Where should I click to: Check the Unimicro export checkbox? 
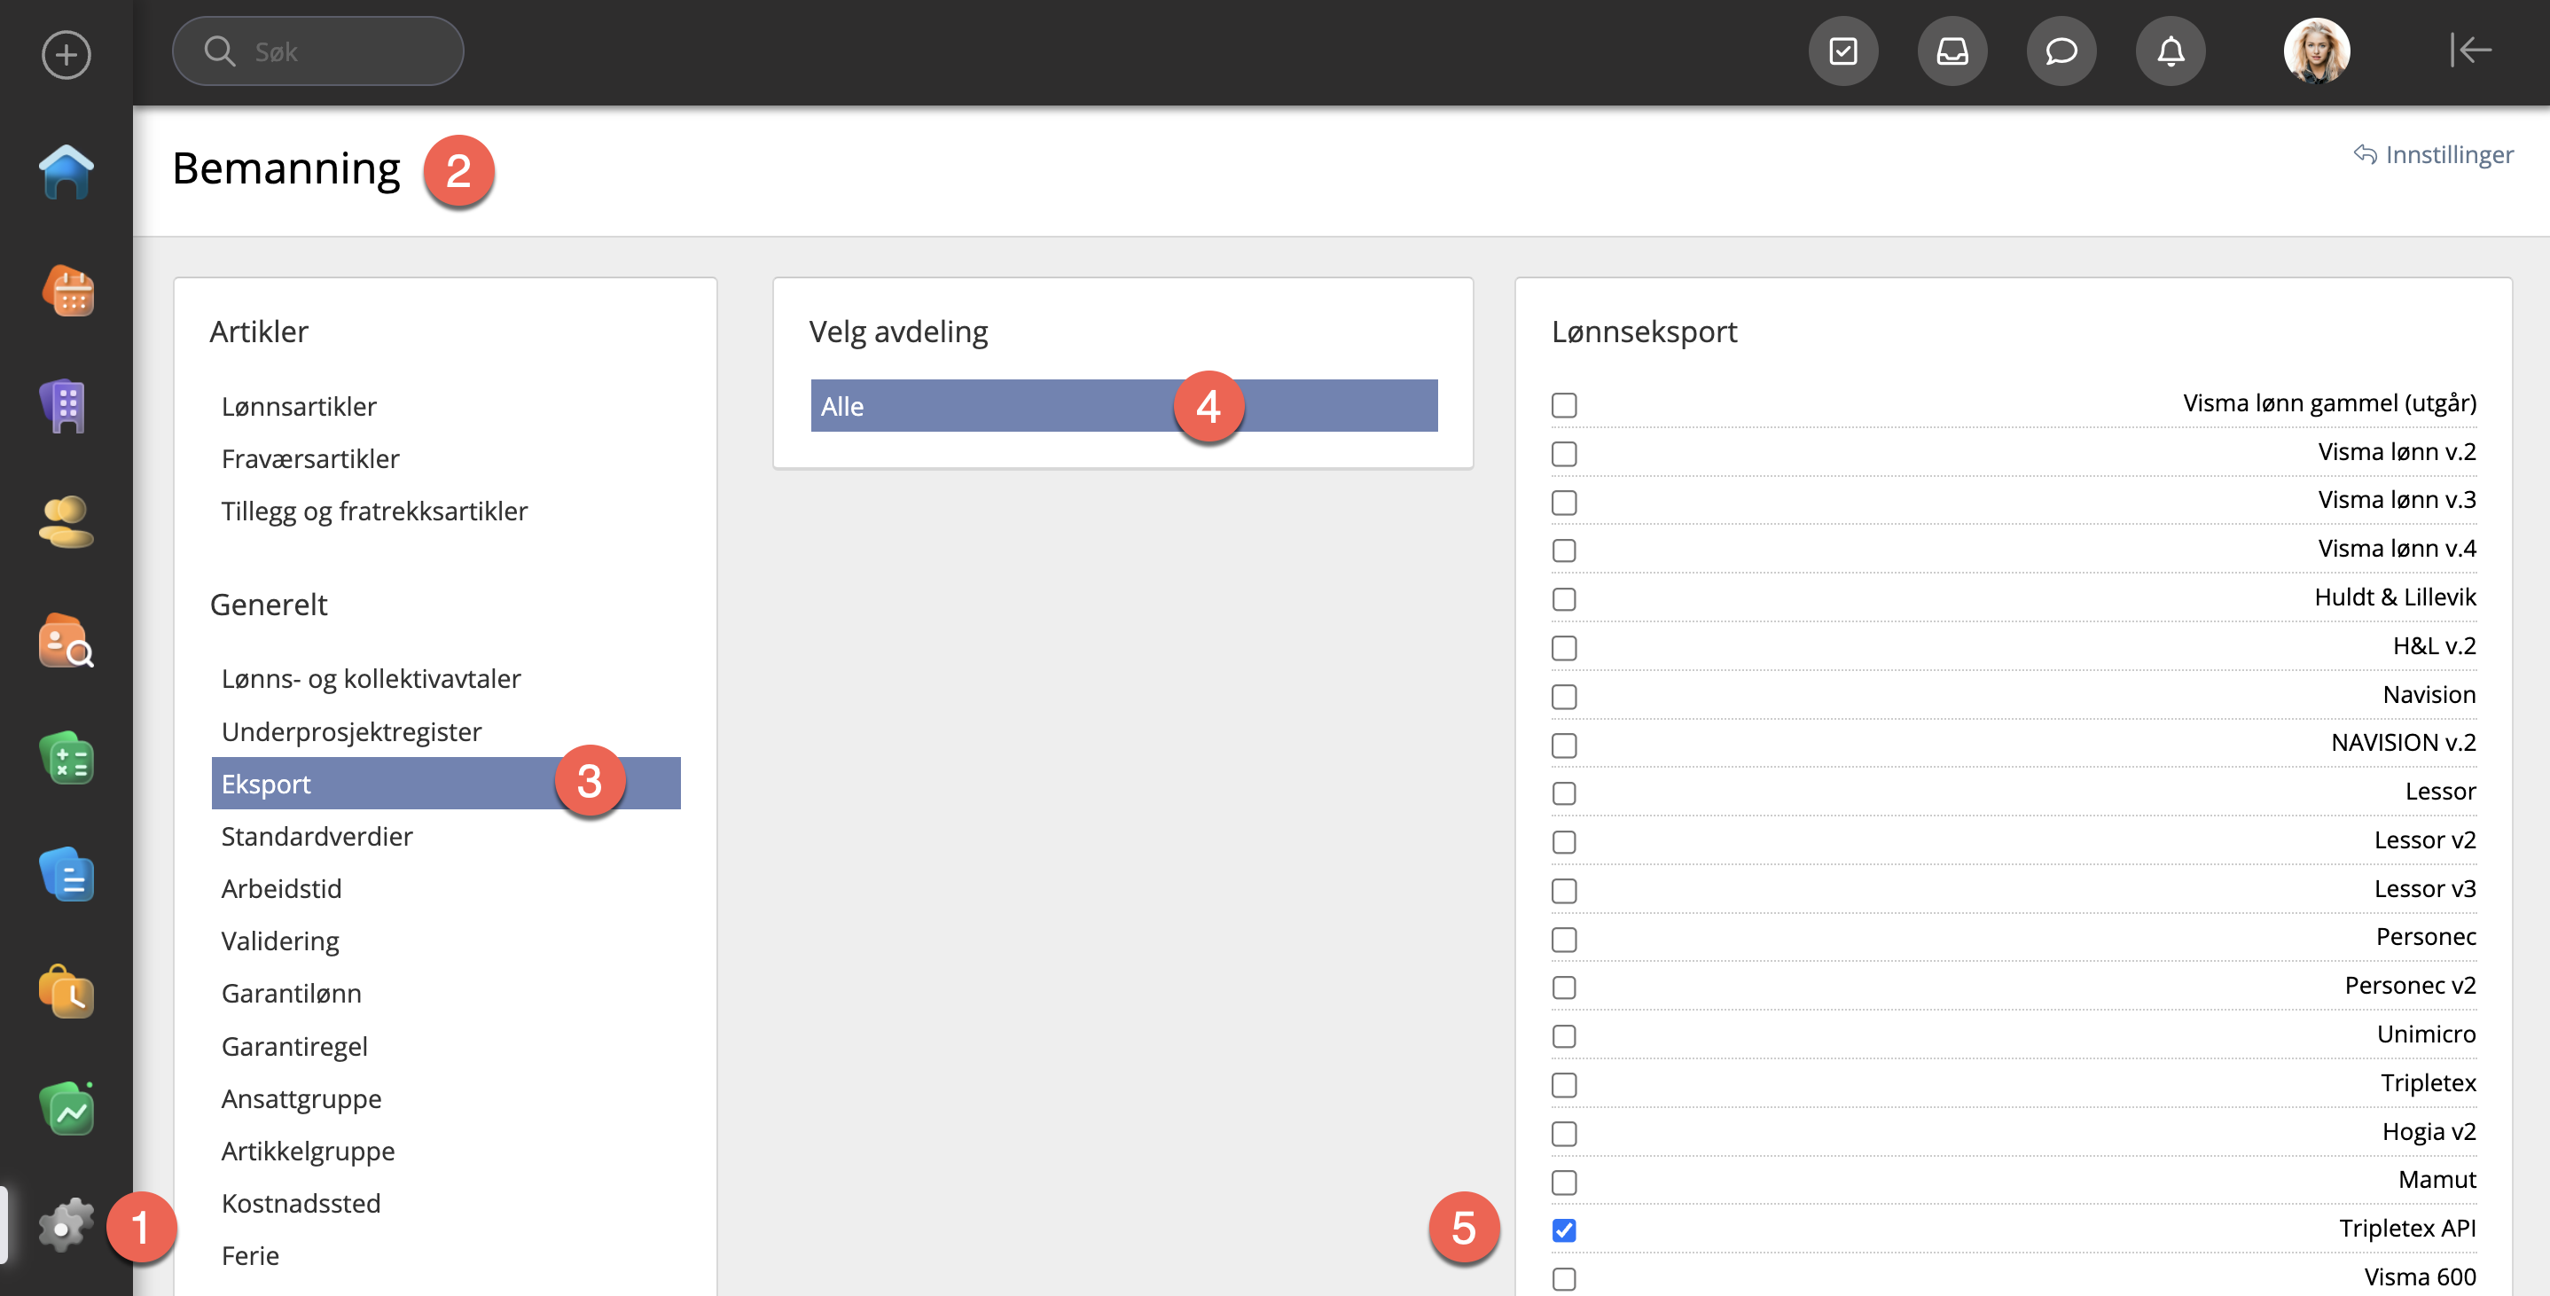tap(1564, 1035)
